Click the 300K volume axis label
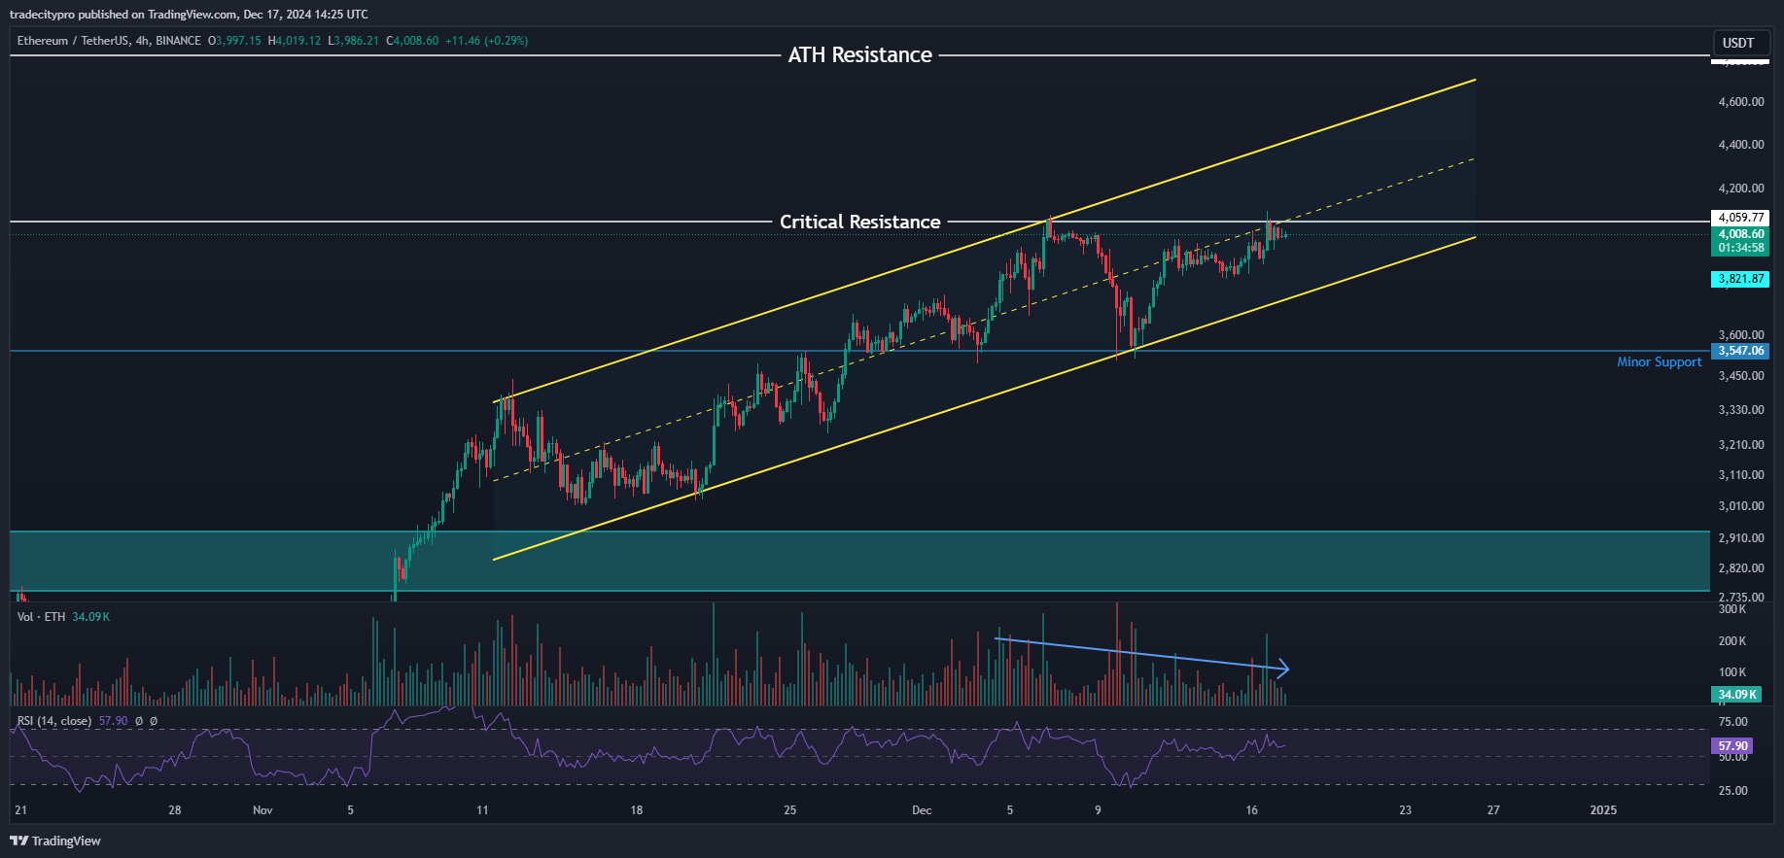Viewport: 1784px width, 858px height. (1732, 609)
